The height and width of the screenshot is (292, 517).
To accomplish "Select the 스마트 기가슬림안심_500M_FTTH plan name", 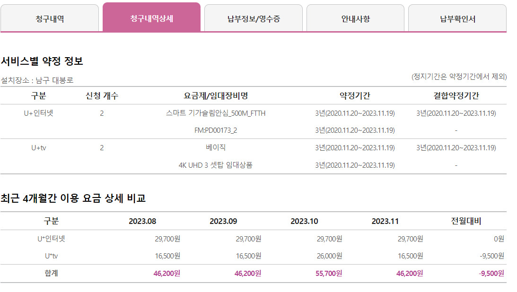I will click(216, 113).
